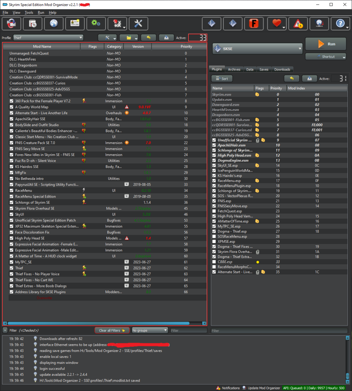The image size is (352, 391).
Task: Click the Update globe toolbar icon
Action: pos(319,24)
